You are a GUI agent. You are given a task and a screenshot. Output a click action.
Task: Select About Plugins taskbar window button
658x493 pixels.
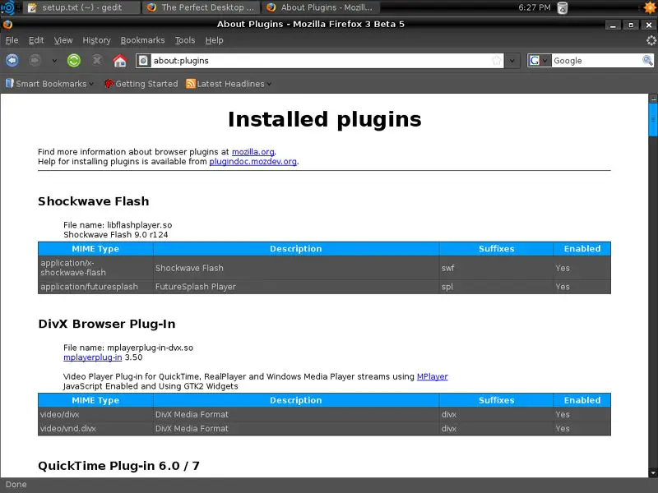point(321,7)
